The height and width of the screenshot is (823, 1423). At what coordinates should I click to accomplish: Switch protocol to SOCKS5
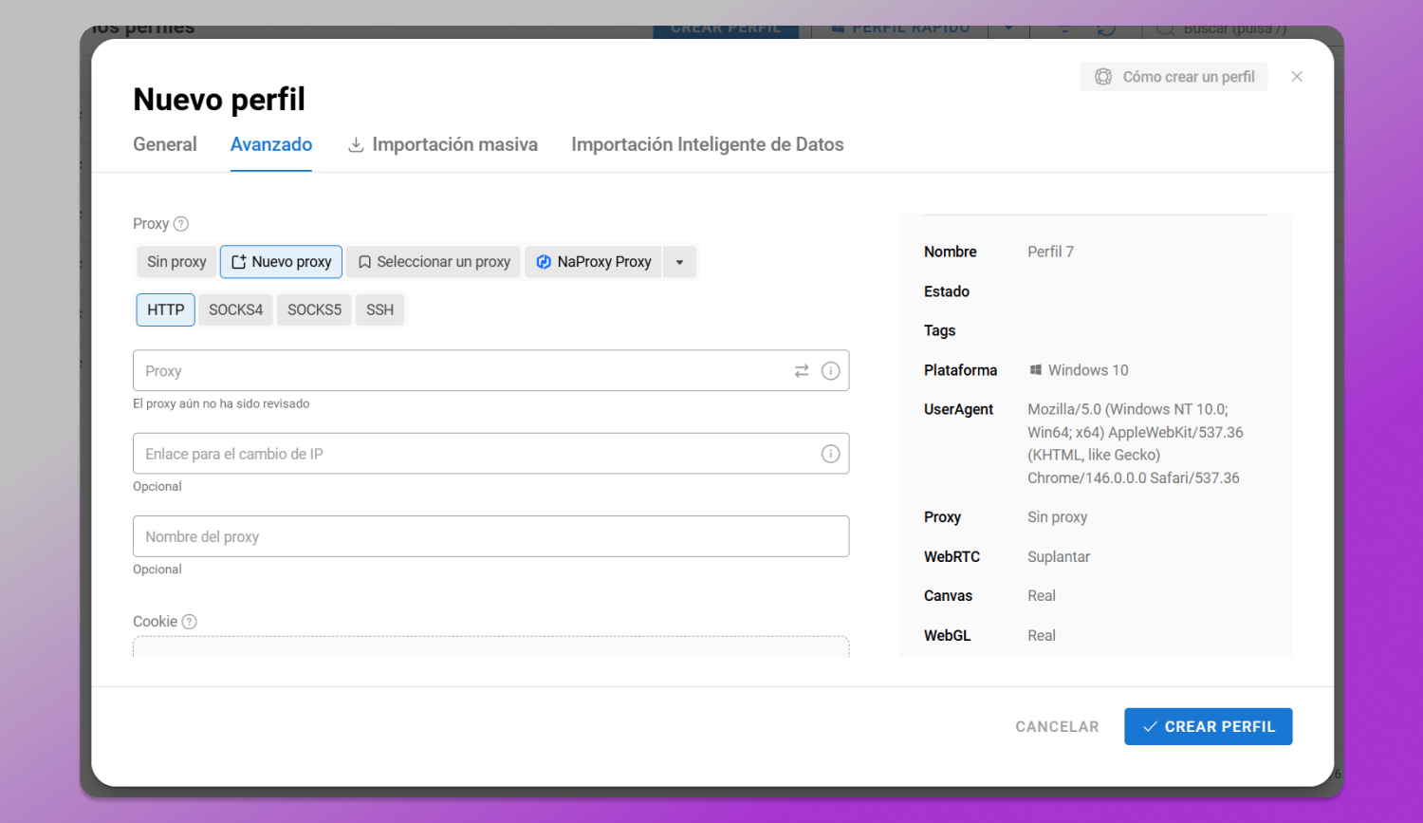click(314, 310)
